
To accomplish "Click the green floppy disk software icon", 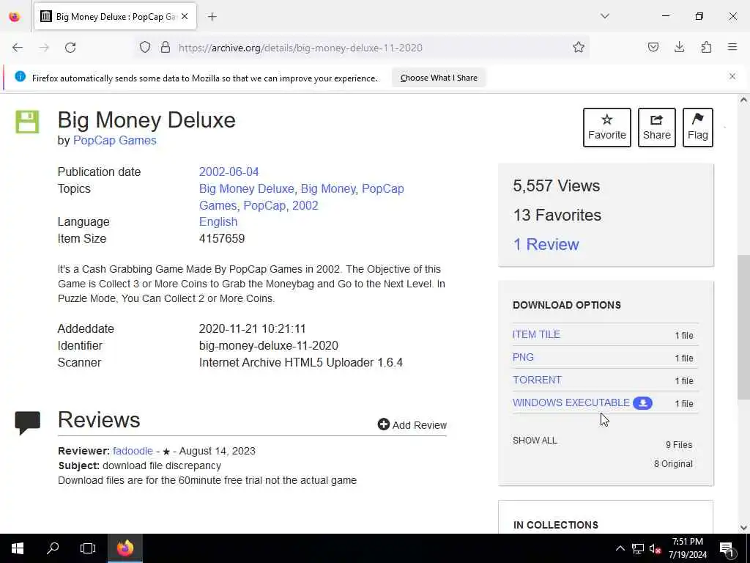I will 27,122.
